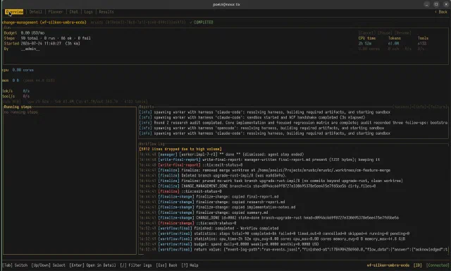Click log line 'finished: completed - Workflow completed'
Image resolution: width=451 pixels, height=271 pixels.
[209, 228]
